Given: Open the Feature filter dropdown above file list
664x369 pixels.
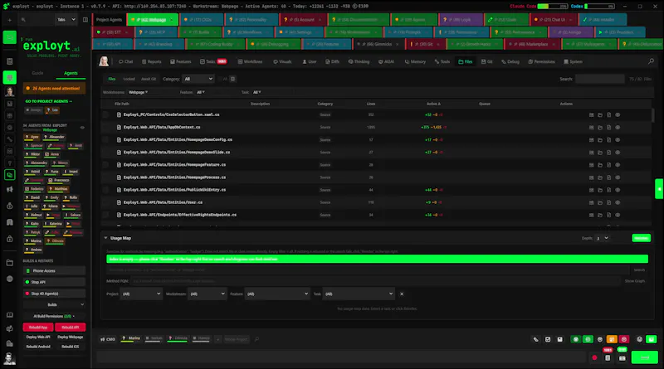Looking at the screenshot, I should point(200,92).
